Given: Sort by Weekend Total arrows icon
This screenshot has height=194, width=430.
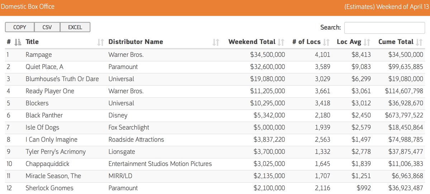Looking at the screenshot, I should (281, 42).
